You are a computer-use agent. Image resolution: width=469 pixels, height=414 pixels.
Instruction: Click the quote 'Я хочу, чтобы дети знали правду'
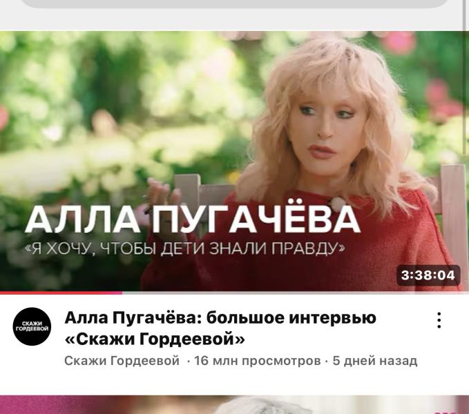point(185,248)
